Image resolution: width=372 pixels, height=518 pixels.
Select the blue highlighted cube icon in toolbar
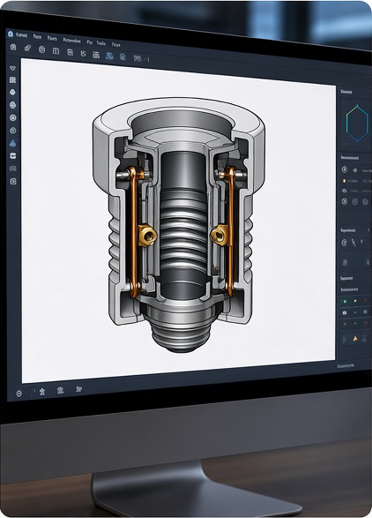109,56
